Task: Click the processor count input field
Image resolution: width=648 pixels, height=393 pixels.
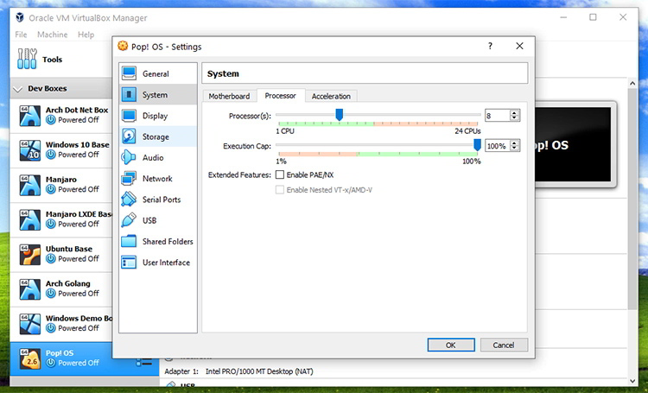Action: tap(498, 116)
